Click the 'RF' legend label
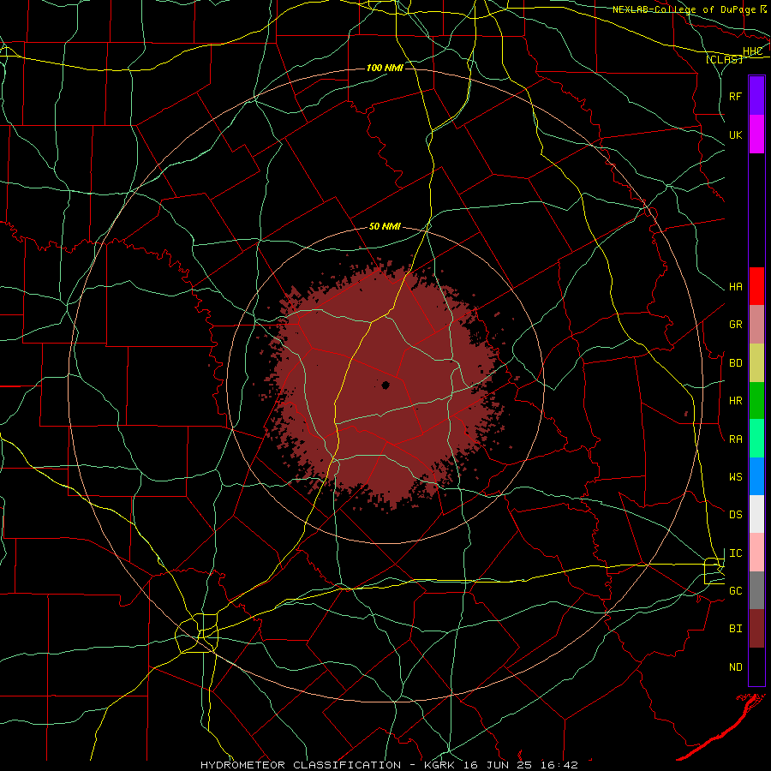Image resolution: width=771 pixels, height=771 pixels. (735, 96)
